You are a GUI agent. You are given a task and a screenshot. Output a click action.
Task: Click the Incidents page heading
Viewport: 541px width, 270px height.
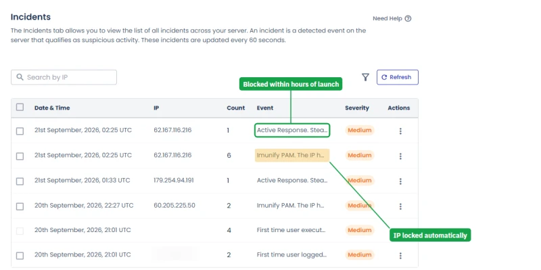(x=30, y=17)
